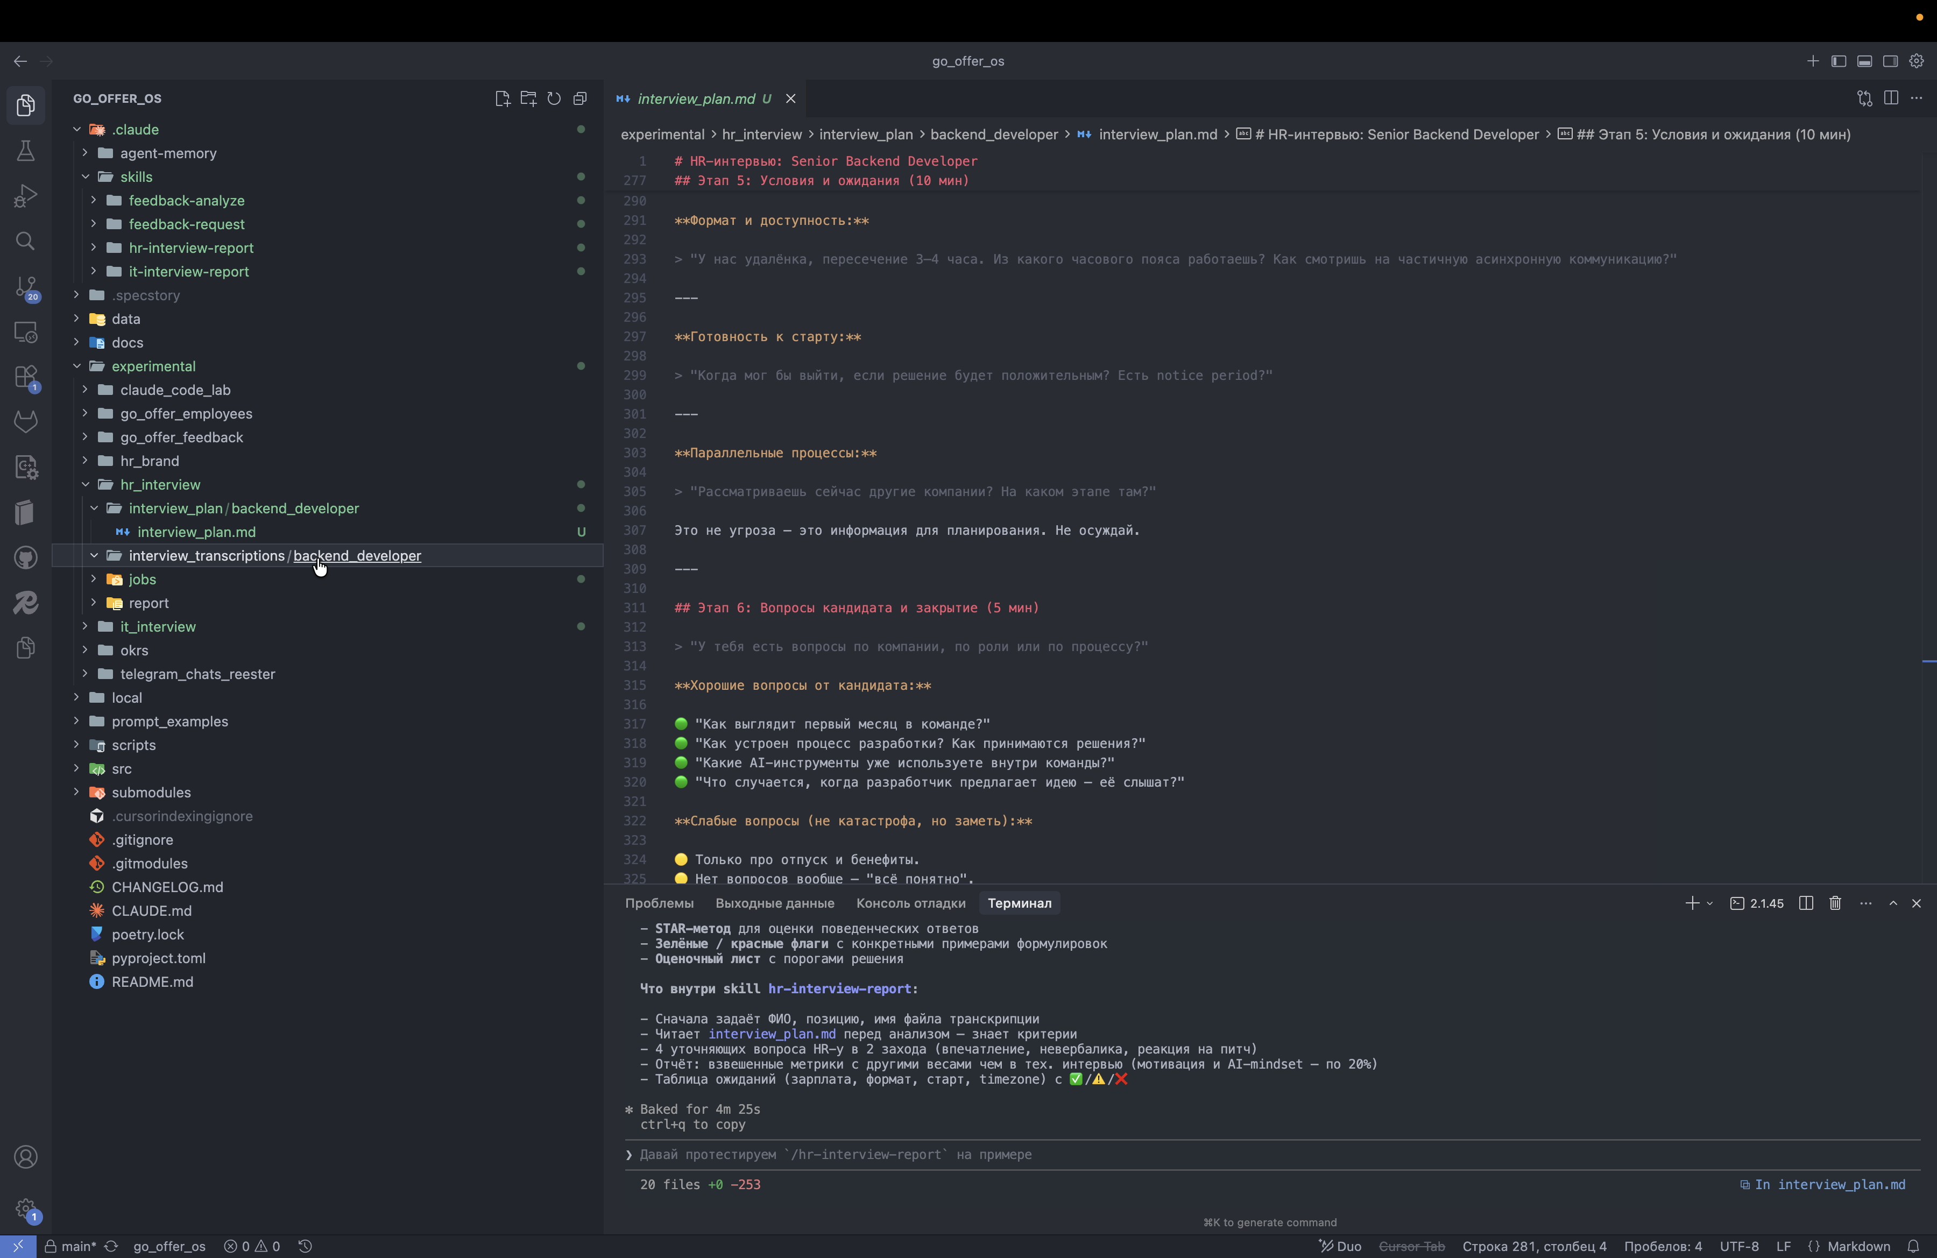Toggle primary sidebar visibility in title bar

1839,61
